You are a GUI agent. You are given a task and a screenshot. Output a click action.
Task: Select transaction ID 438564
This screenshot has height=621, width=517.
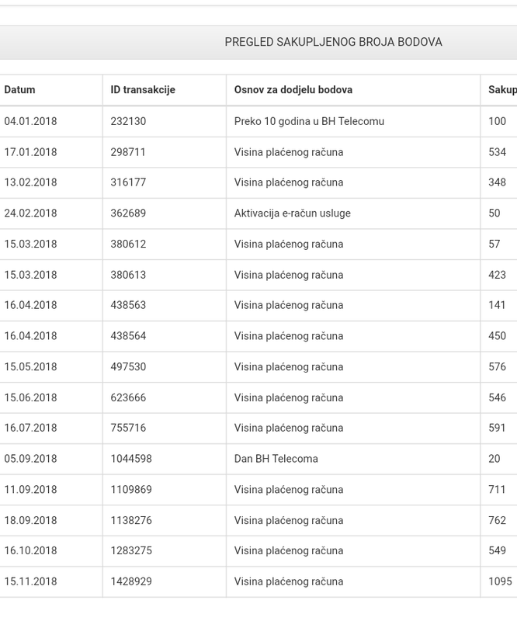coord(128,336)
